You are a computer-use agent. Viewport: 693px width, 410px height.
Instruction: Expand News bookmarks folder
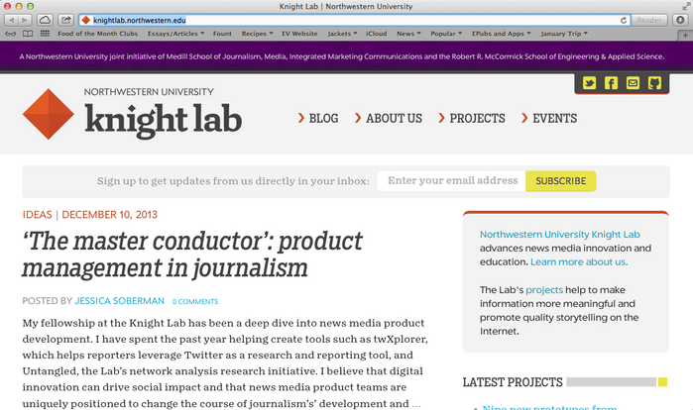click(x=408, y=34)
